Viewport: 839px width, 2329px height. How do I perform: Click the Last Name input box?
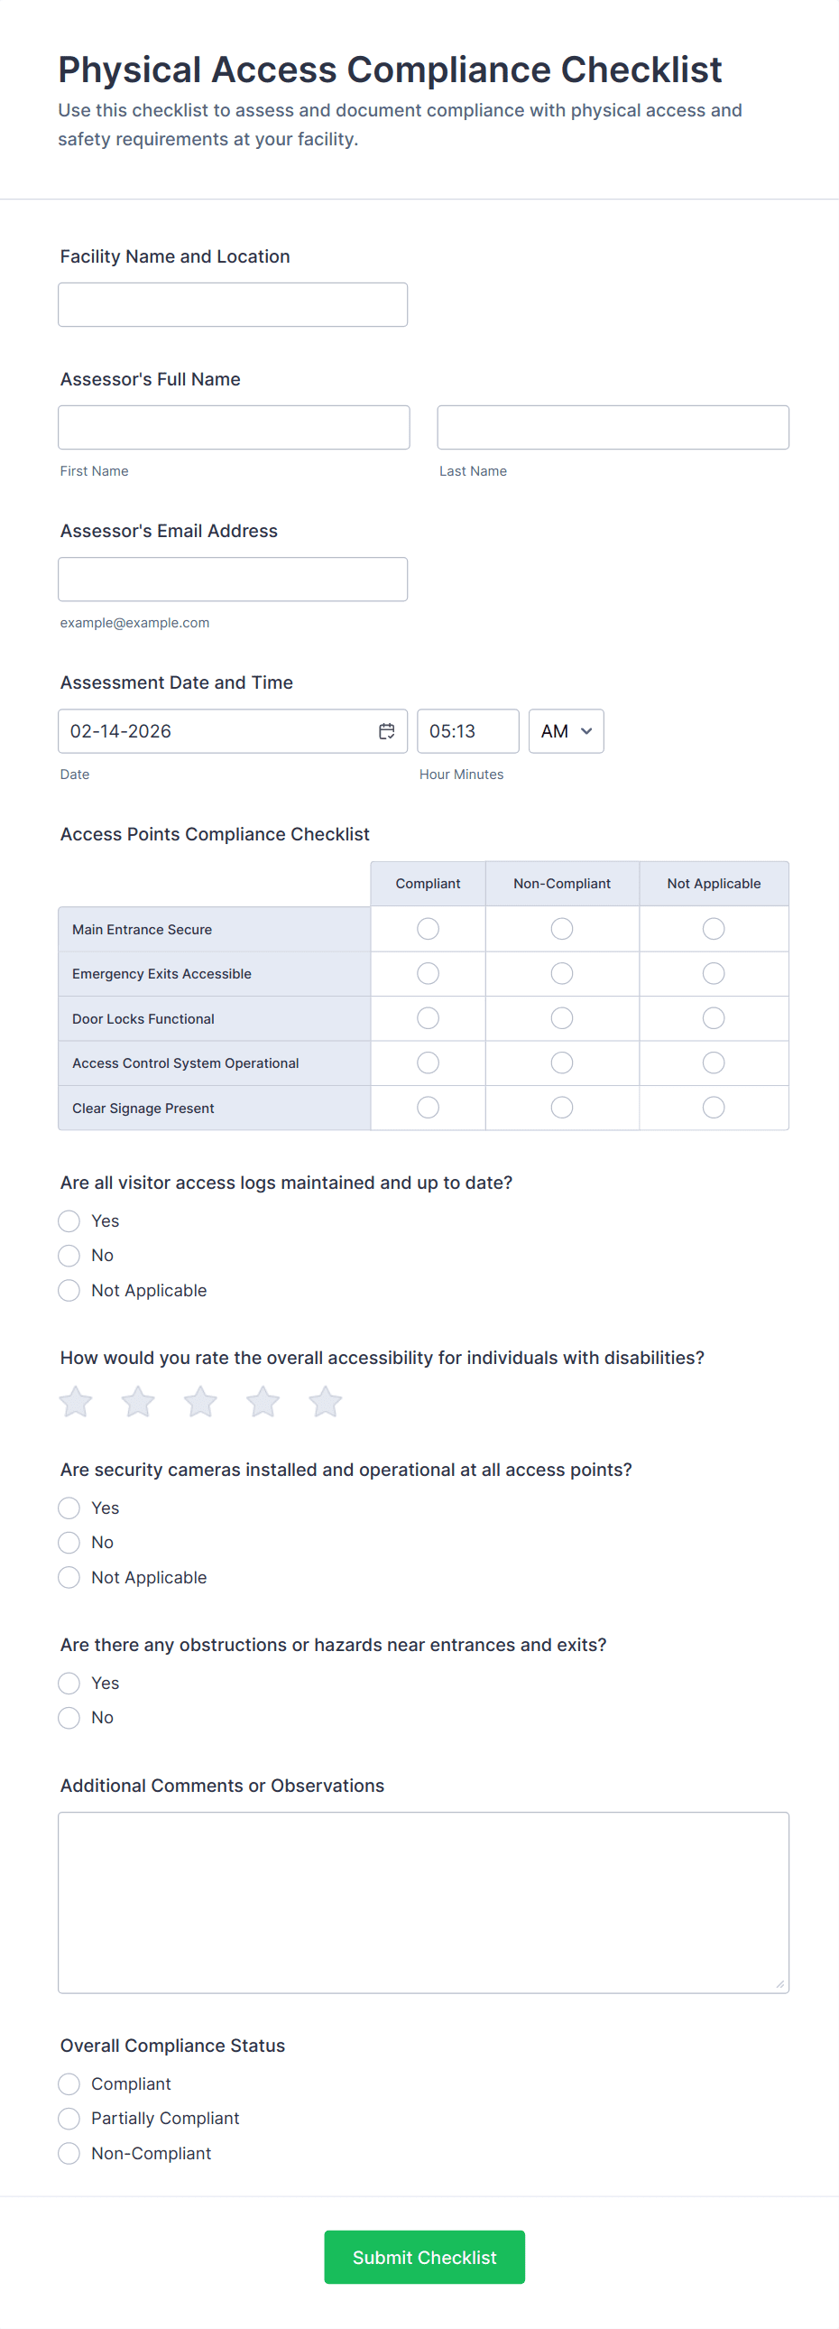tap(613, 428)
